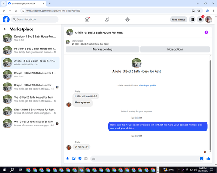The height and width of the screenshot is (173, 217).
Task: Open the taskbar clock and date
Action: click(203, 170)
